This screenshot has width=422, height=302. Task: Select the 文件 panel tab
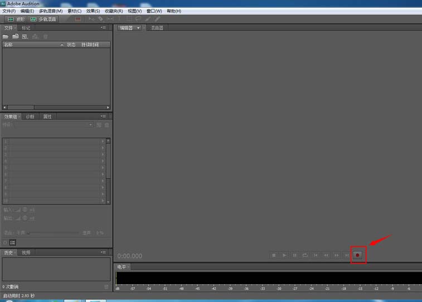[x=8, y=28]
